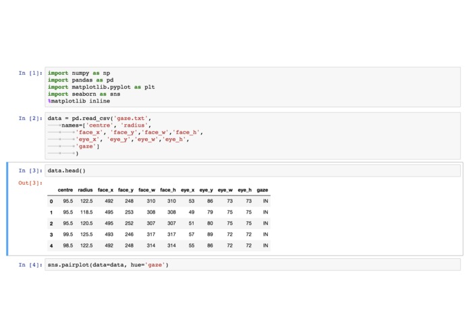469x333 pixels.
Task: Click the 'eye_x' column header
Action: (x=188, y=190)
